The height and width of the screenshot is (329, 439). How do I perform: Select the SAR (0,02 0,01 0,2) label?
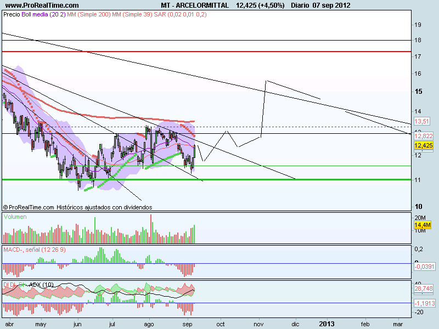[181, 14]
